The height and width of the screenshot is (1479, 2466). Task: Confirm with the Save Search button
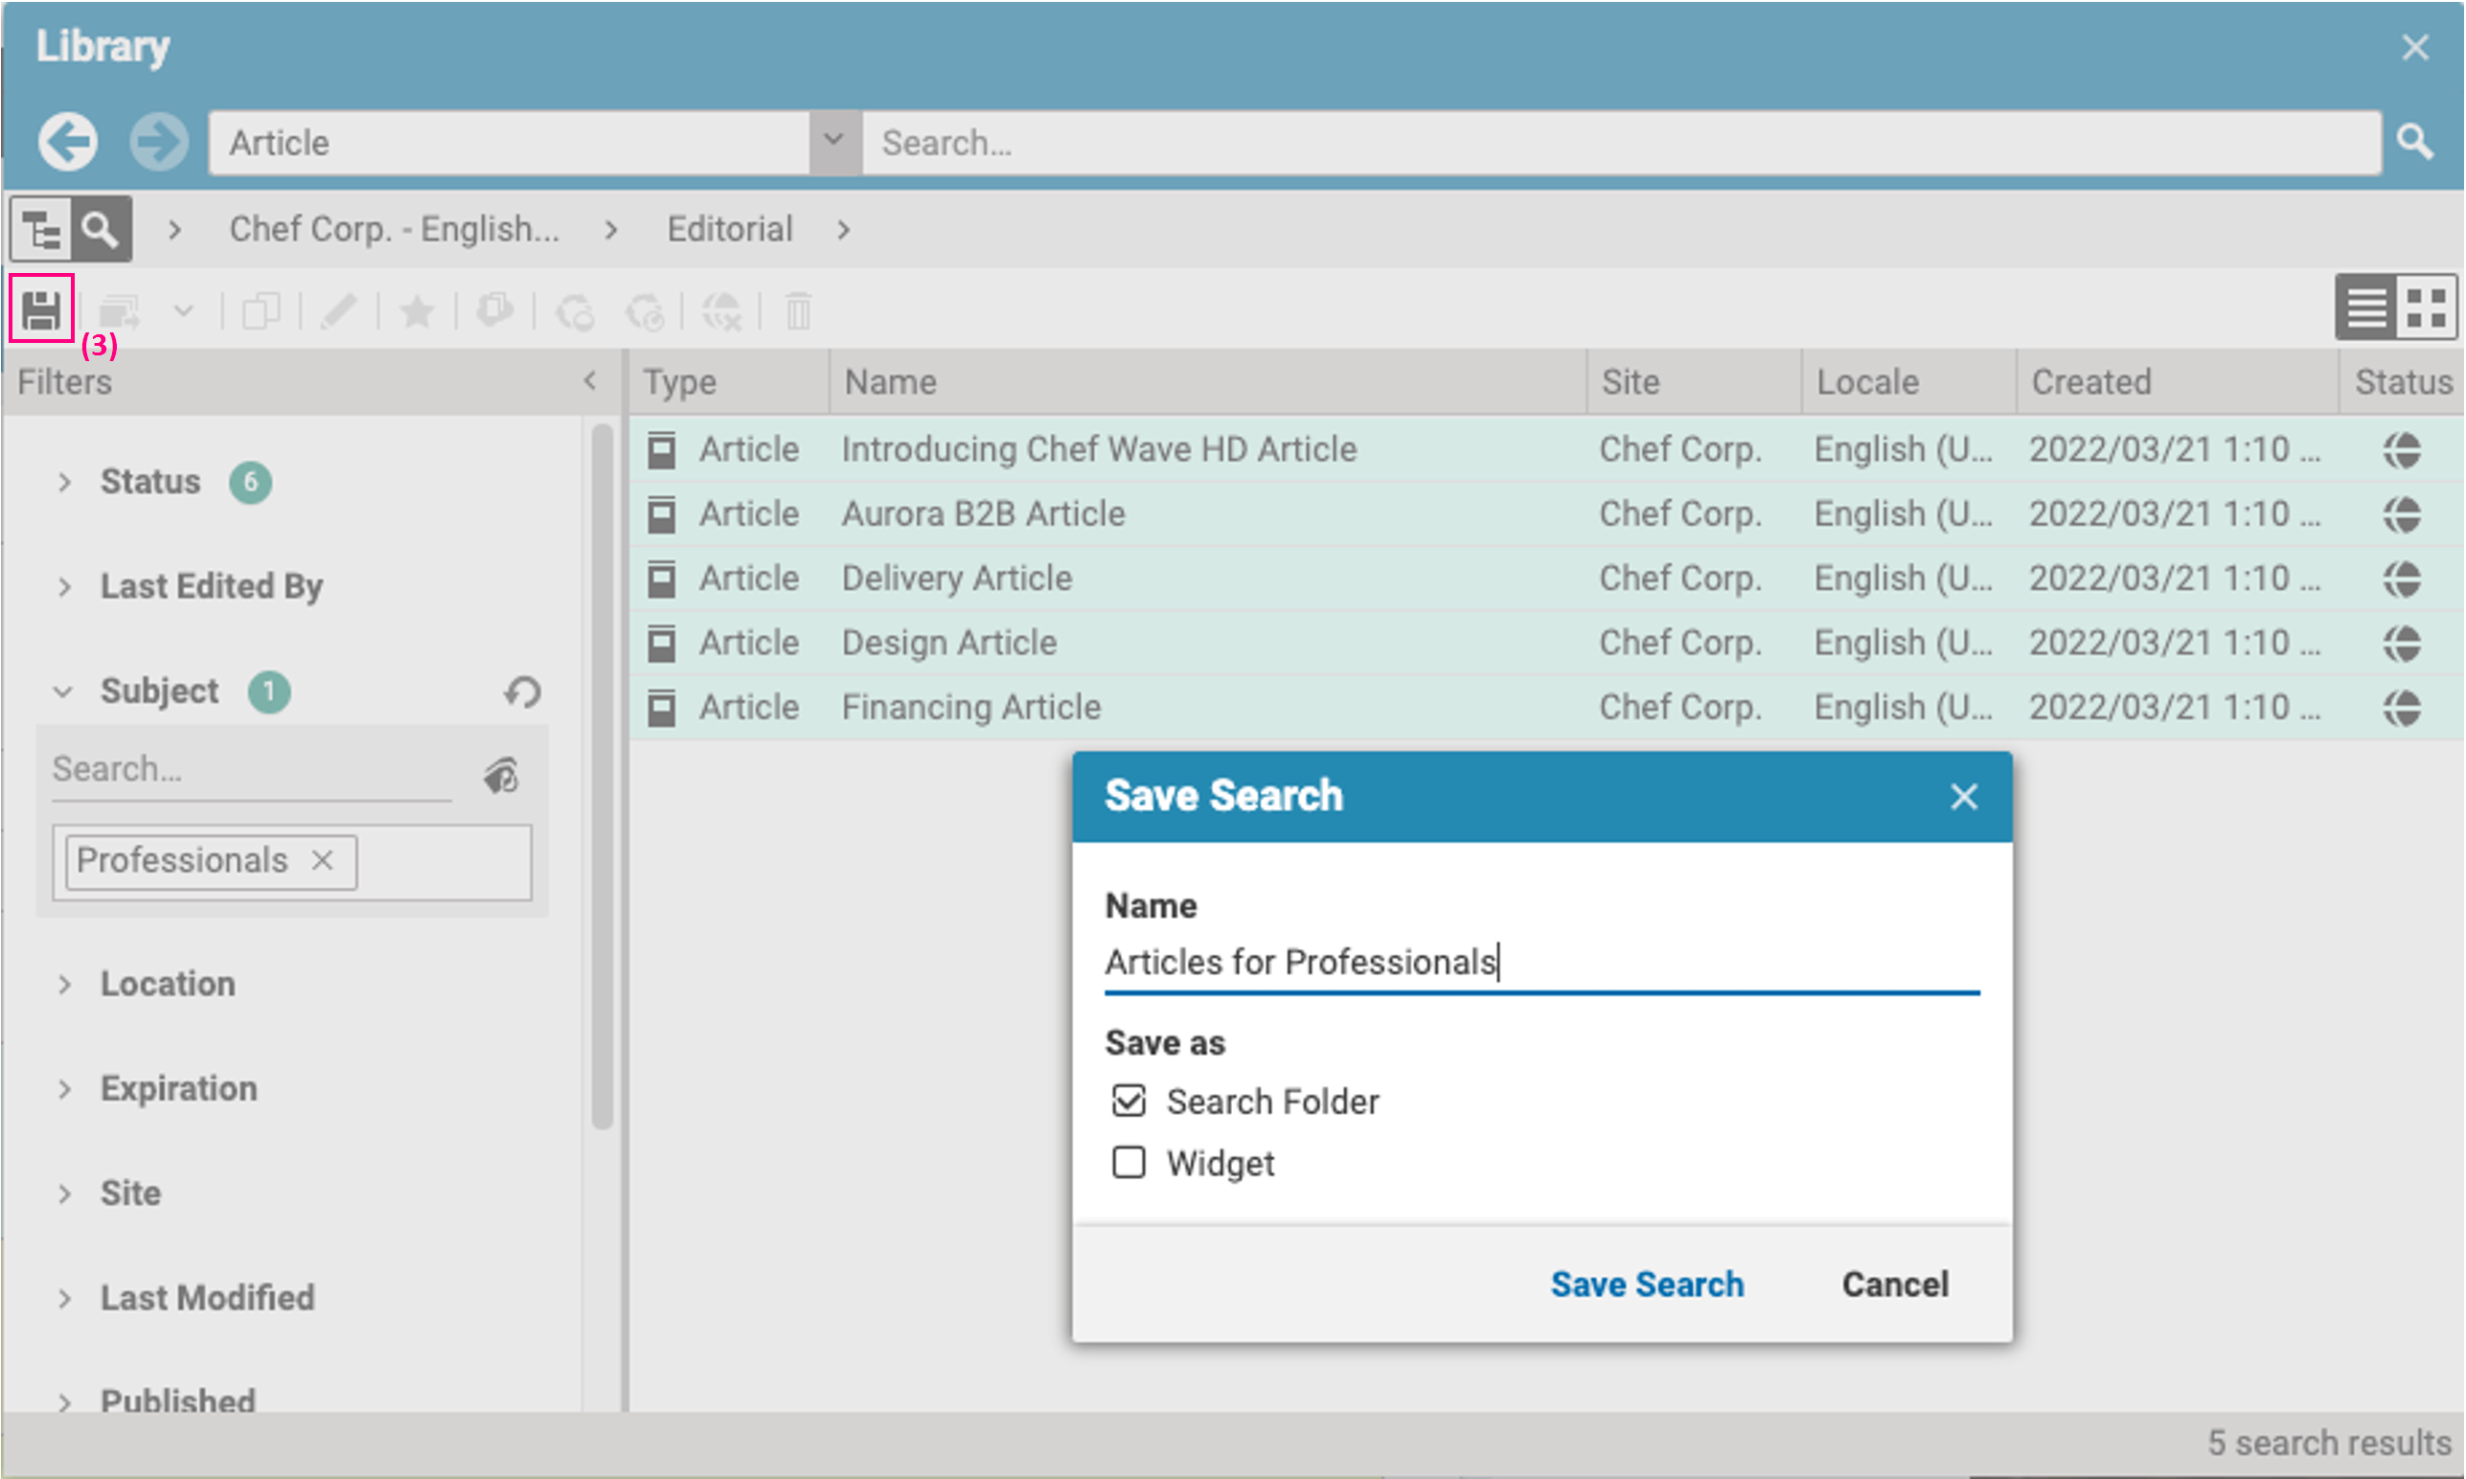(x=1647, y=1284)
